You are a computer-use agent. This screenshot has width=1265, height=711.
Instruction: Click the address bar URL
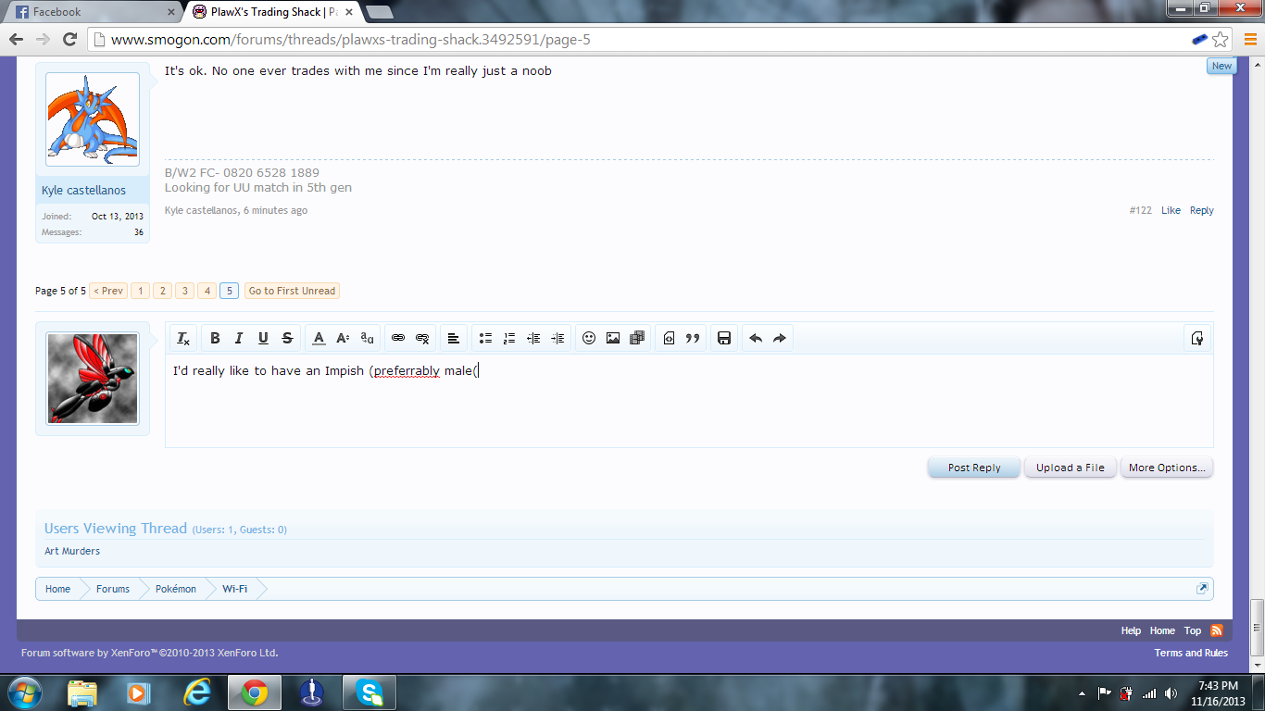[x=351, y=40]
